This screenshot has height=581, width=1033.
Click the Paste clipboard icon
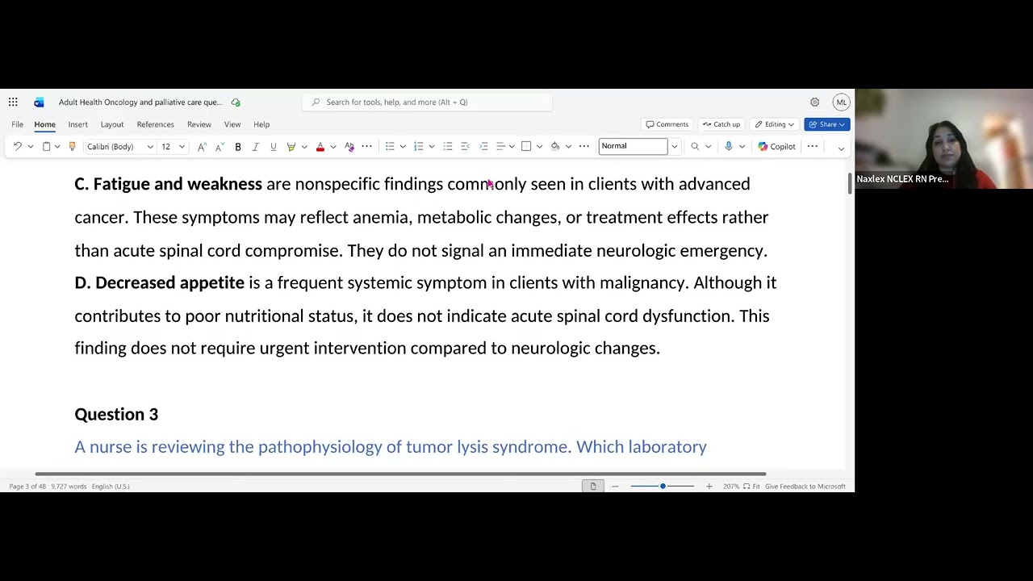pyautogui.click(x=46, y=147)
